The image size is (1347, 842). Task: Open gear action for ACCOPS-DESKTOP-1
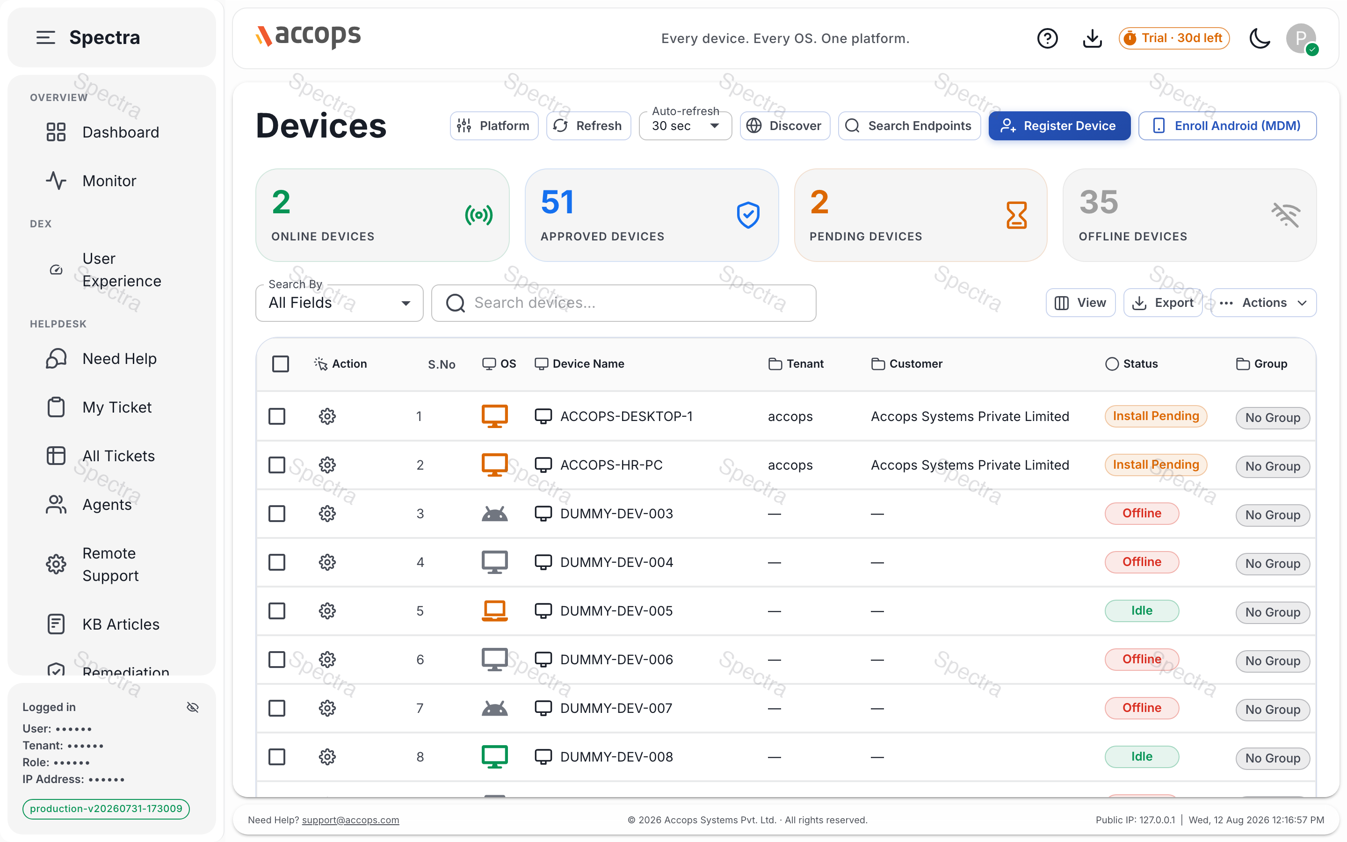point(327,416)
